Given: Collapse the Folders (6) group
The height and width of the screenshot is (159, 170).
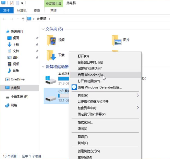Looking at the screenshot, I should pos(43,29).
